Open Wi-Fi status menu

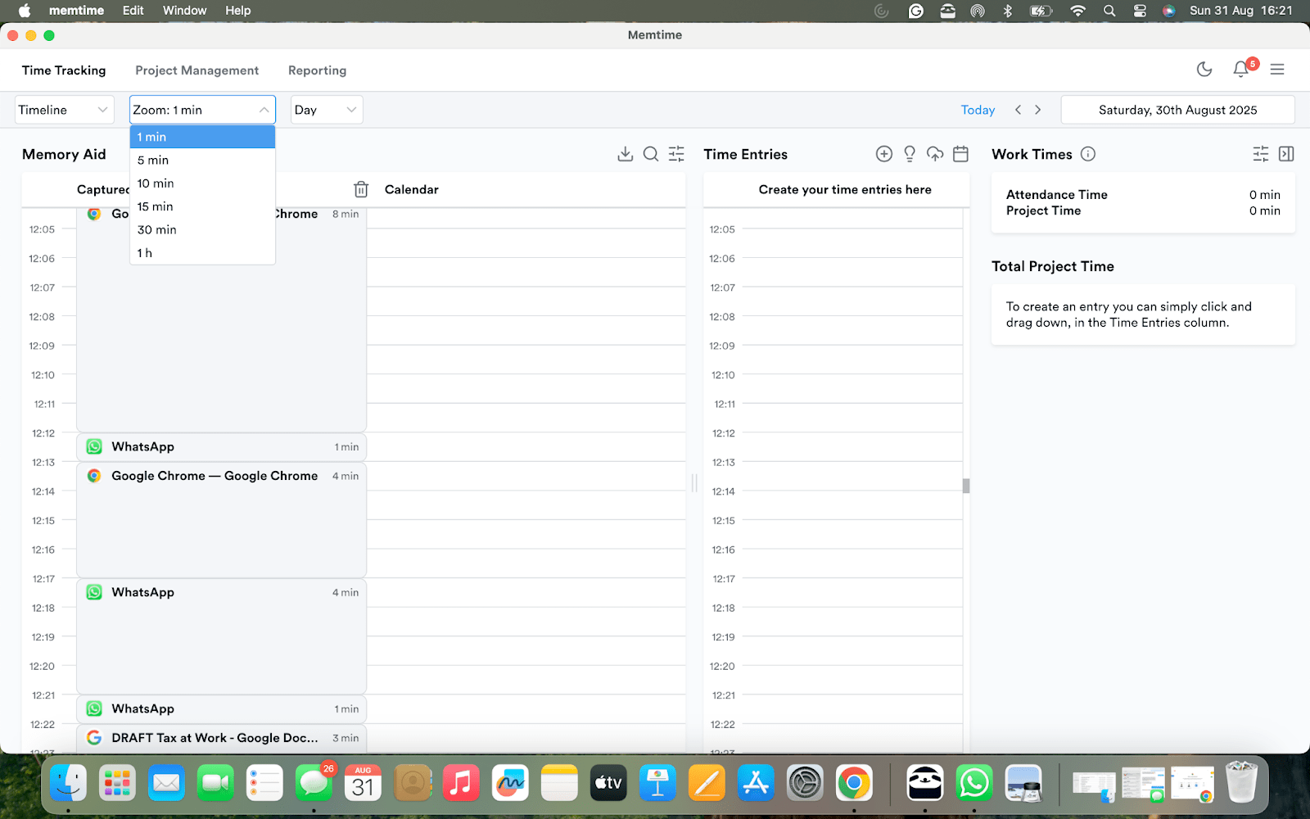(x=1077, y=11)
